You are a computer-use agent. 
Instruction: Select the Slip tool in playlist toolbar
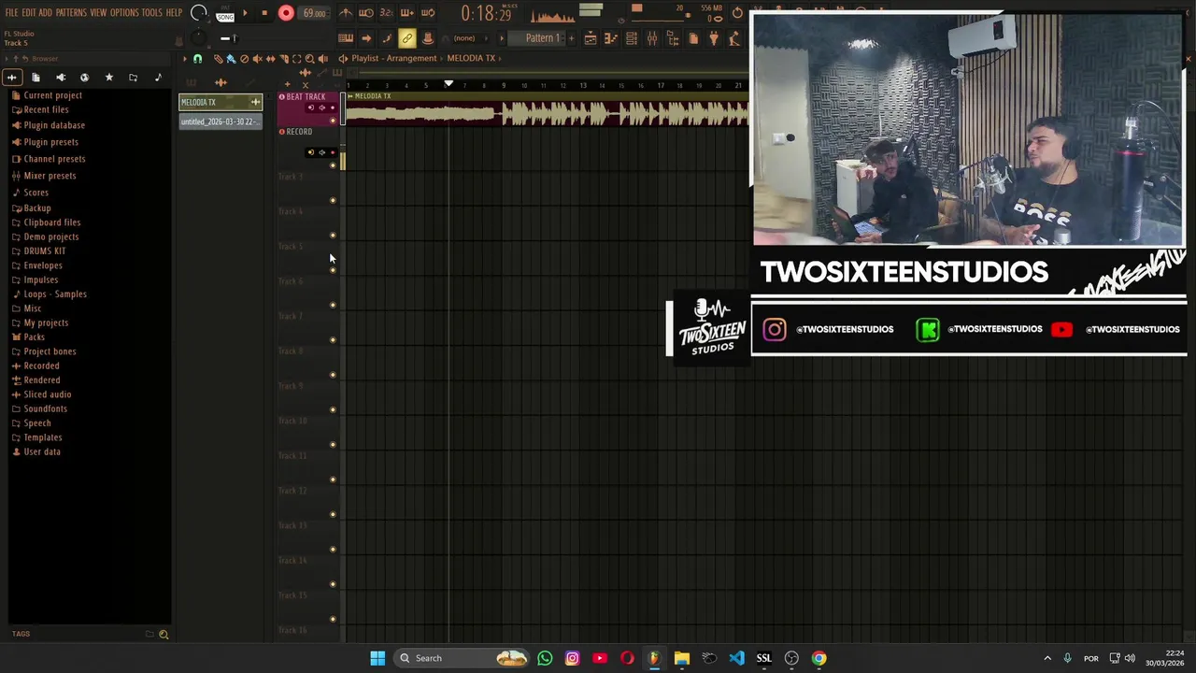(x=270, y=59)
